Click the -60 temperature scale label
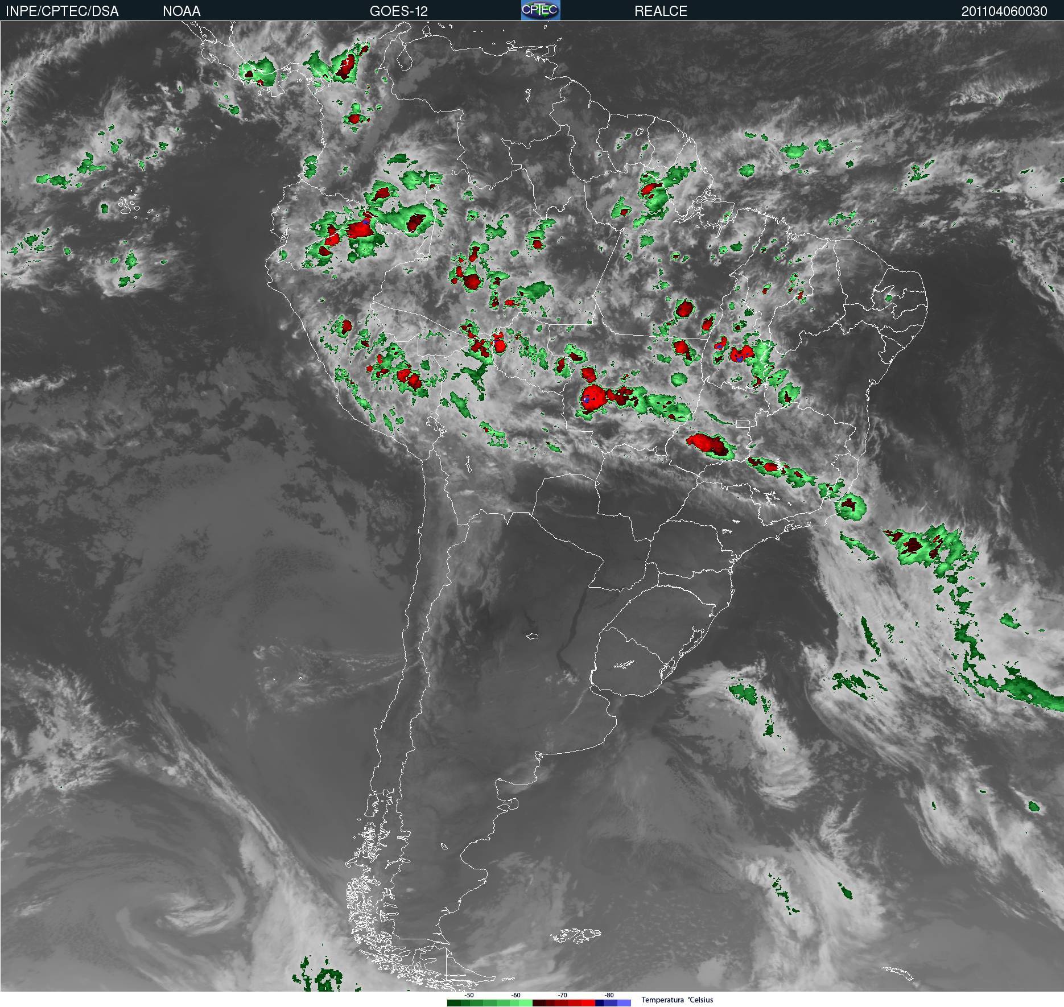1064x1007 pixels. tap(515, 995)
